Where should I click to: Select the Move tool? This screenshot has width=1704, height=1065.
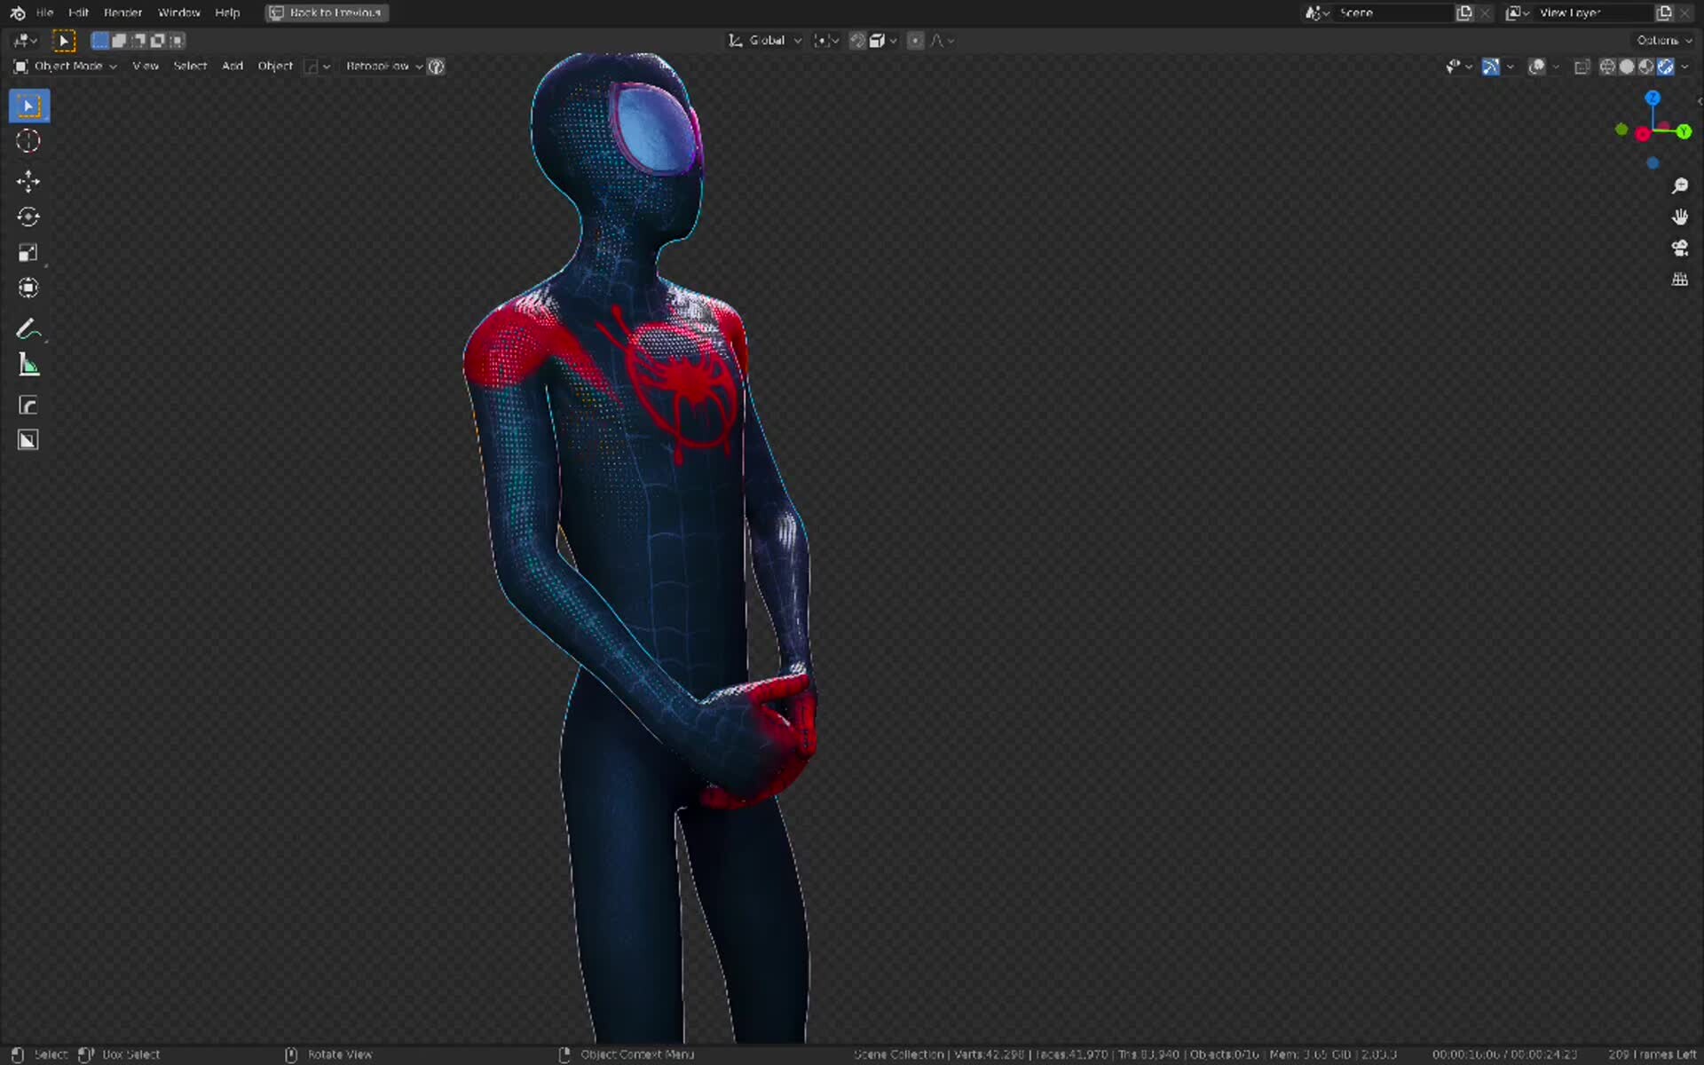pos(28,181)
